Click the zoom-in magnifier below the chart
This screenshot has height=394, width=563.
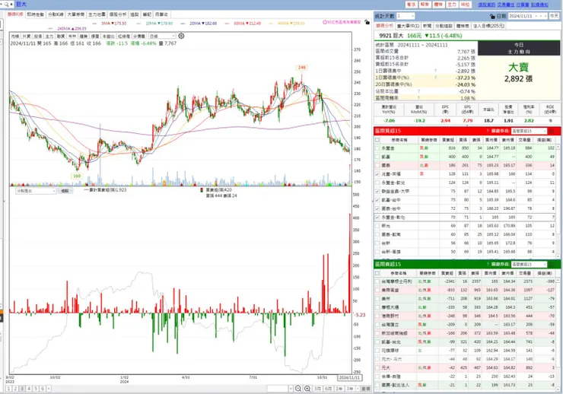tap(307, 389)
